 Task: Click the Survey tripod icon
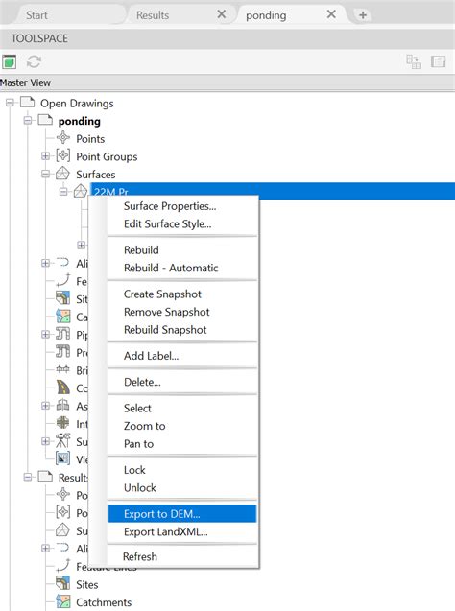62,440
